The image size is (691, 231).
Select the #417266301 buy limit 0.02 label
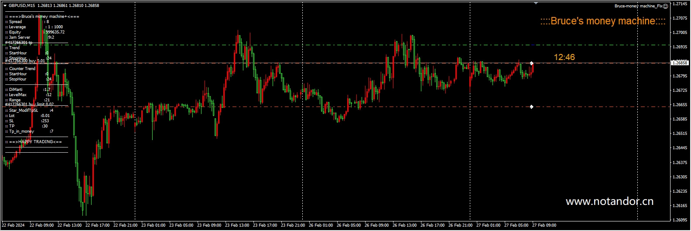click(29, 104)
